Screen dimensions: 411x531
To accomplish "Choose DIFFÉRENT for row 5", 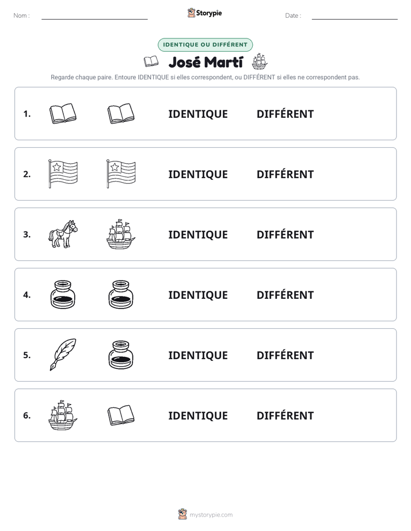I will (285, 355).
